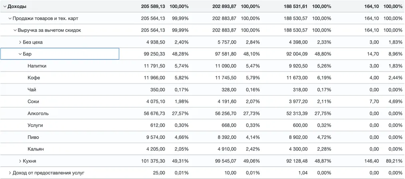Click Кухня percentage 89,21%
Viewport: 405px width, 179px height.
pos(393,161)
